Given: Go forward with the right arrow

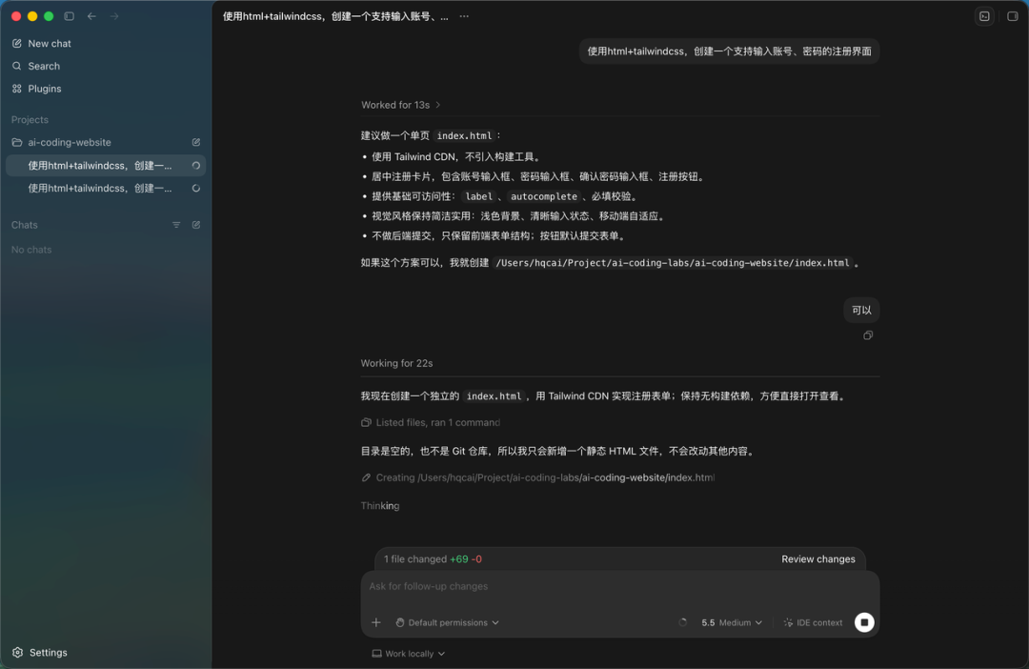Looking at the screenshot, I should click(x=114, y=16).
